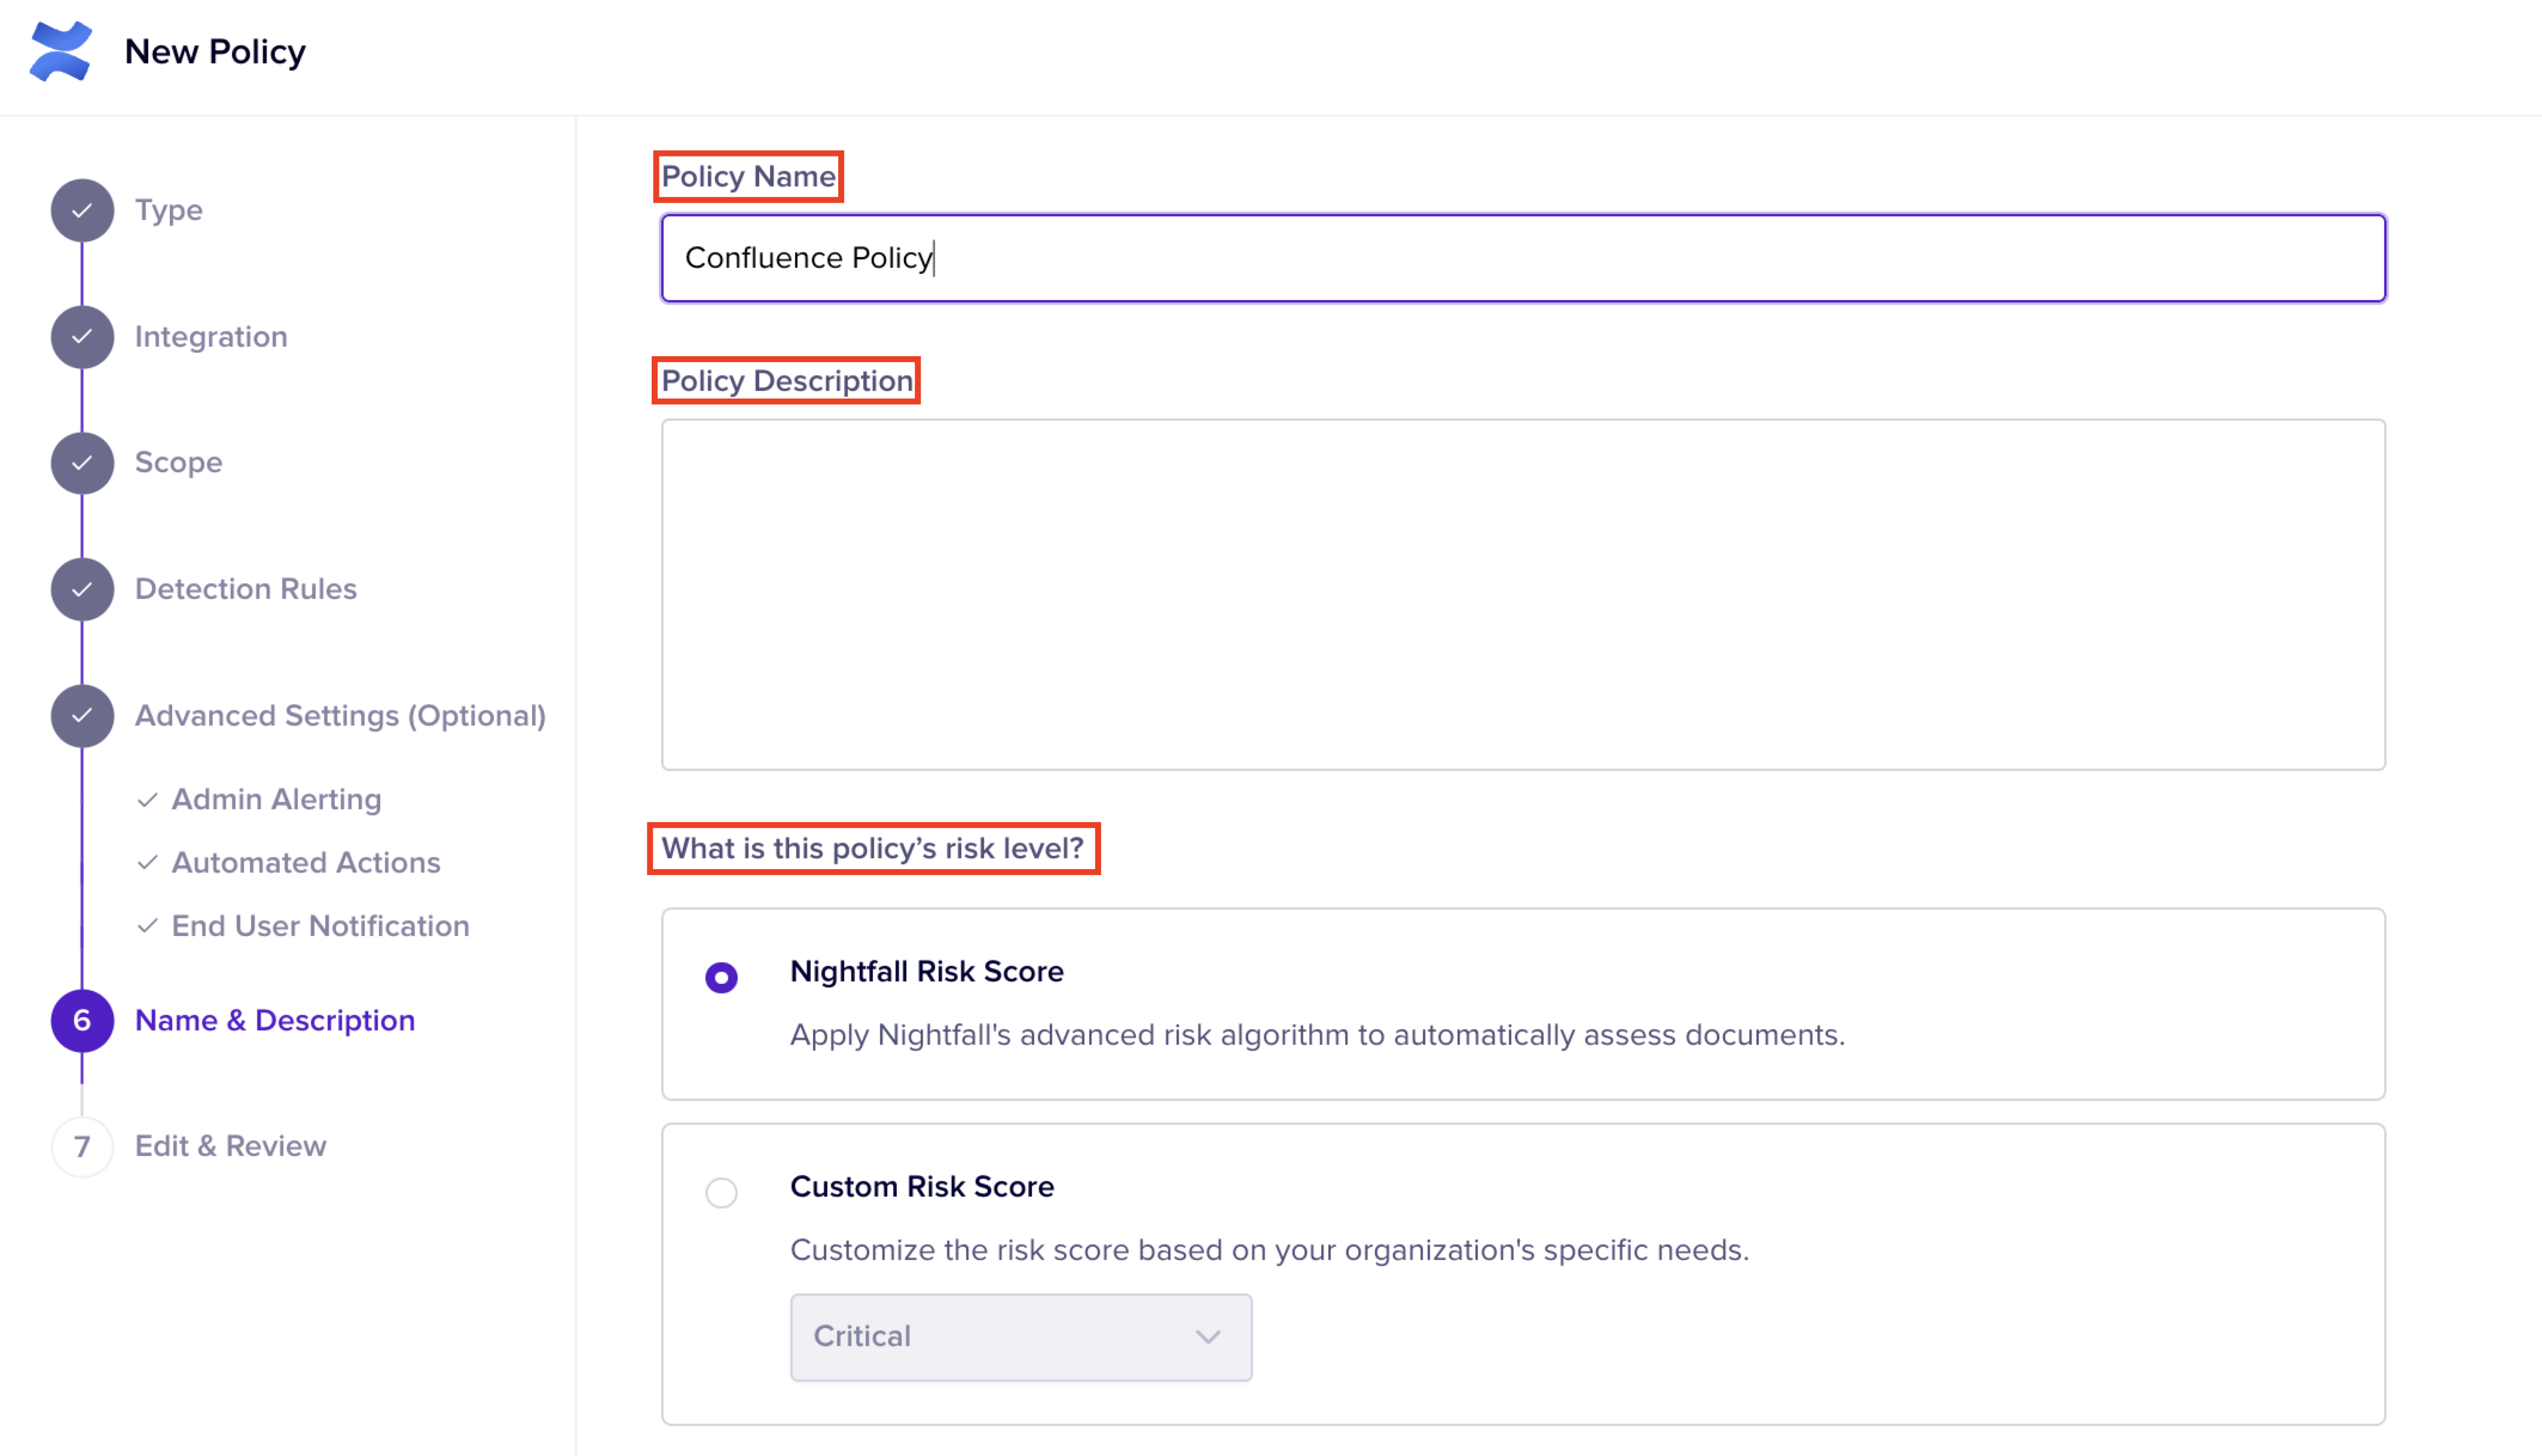Go back to Detection Rules step label
Screen dimensions: 2542x1456
pyautogui.click(x=245, y=589)
